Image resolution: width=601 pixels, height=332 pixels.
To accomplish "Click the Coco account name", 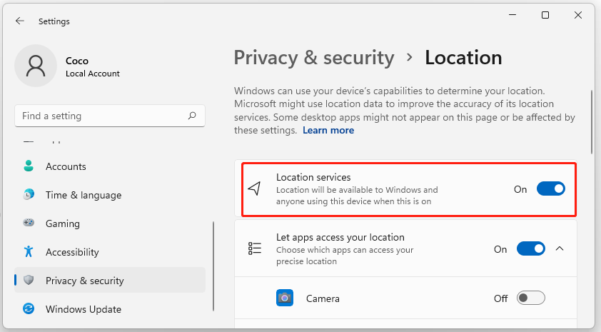I will [77, 61].
